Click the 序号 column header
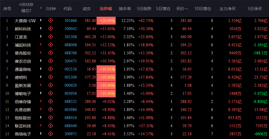The image size is (269, 139). [x=7, y=9]
